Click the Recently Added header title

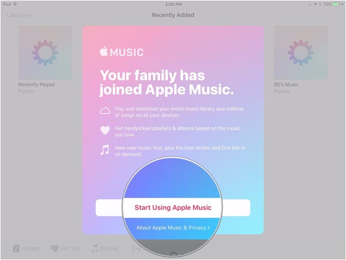pos(173,15)
